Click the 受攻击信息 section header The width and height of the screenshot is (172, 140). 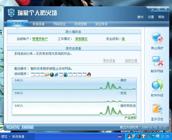pos(74,48)
